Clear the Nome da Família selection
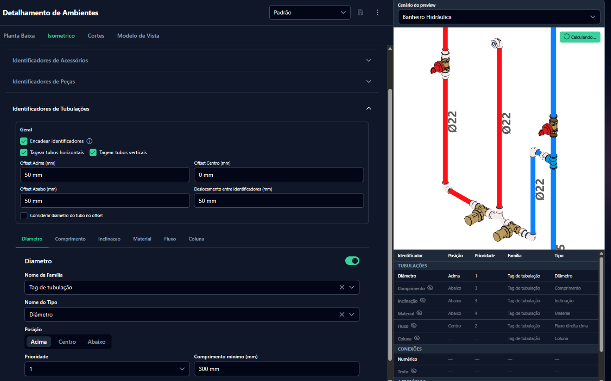Image resolution: width=611 pixels, height=381 pixels. [342, 287]
